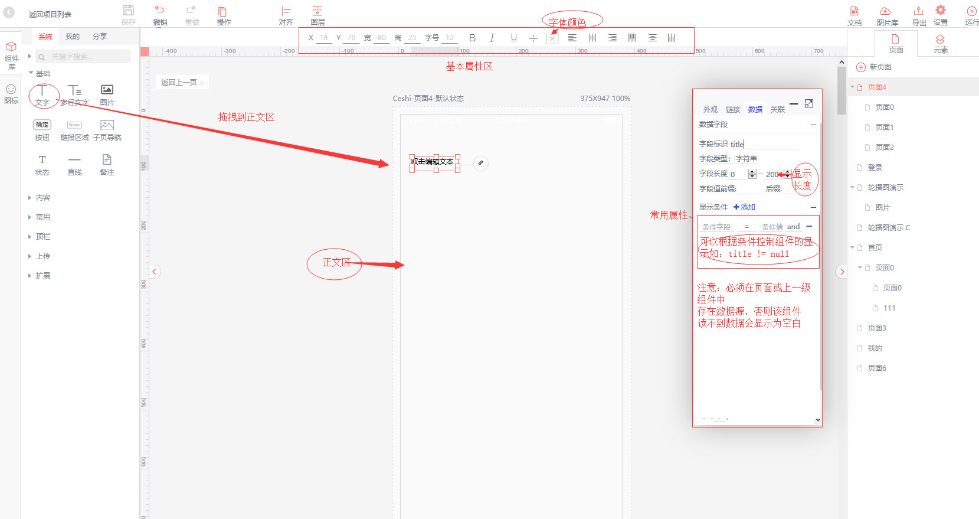Viewport: 979px width, 519px height.
Task: Toggle italic formatting
Action: click(x=492, y=38)
